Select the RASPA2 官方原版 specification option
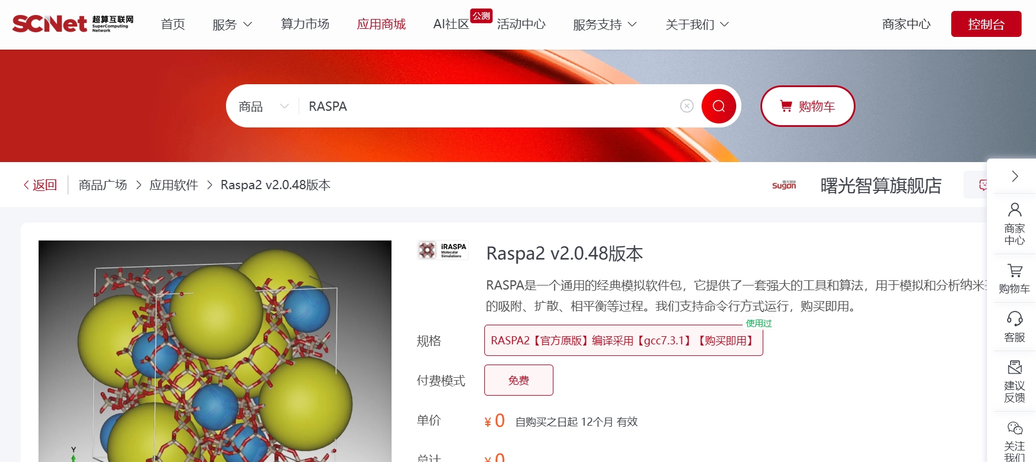Image resolution: width=1036 pixels, height=462 pixels. coord(623,341)
